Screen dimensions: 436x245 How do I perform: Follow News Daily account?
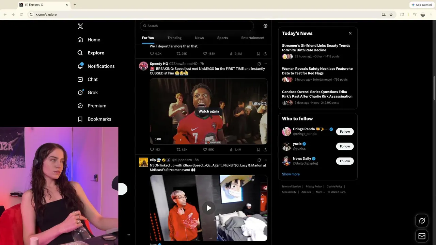click(x=345, y=161)
